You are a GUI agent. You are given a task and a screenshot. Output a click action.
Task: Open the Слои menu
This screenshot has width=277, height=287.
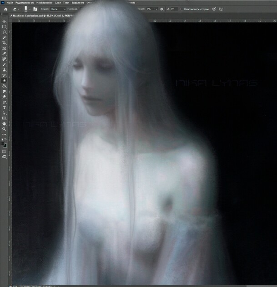coord(58,3)
